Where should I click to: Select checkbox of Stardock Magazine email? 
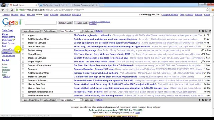pos(23,69)
